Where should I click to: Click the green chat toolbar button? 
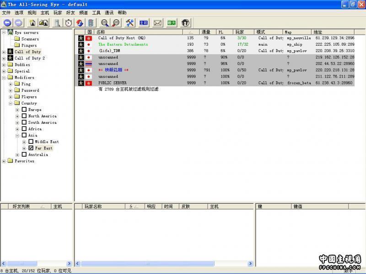click(172, 22)
